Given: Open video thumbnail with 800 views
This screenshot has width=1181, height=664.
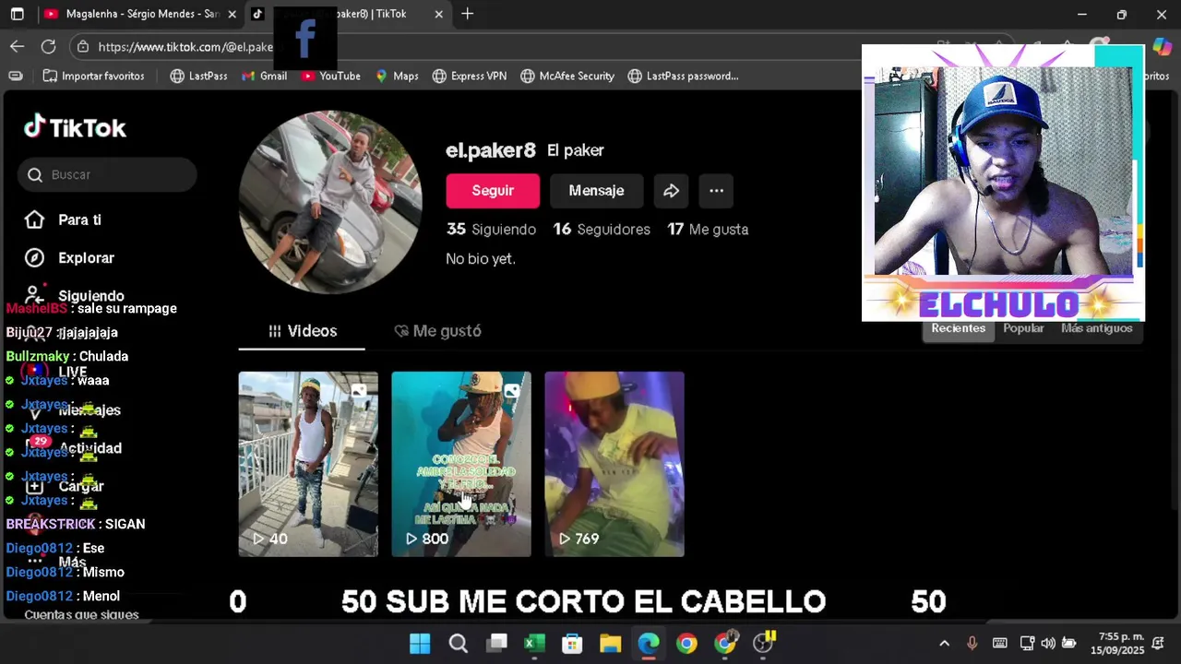Looking at the screenshot, I should click(461, 464).
